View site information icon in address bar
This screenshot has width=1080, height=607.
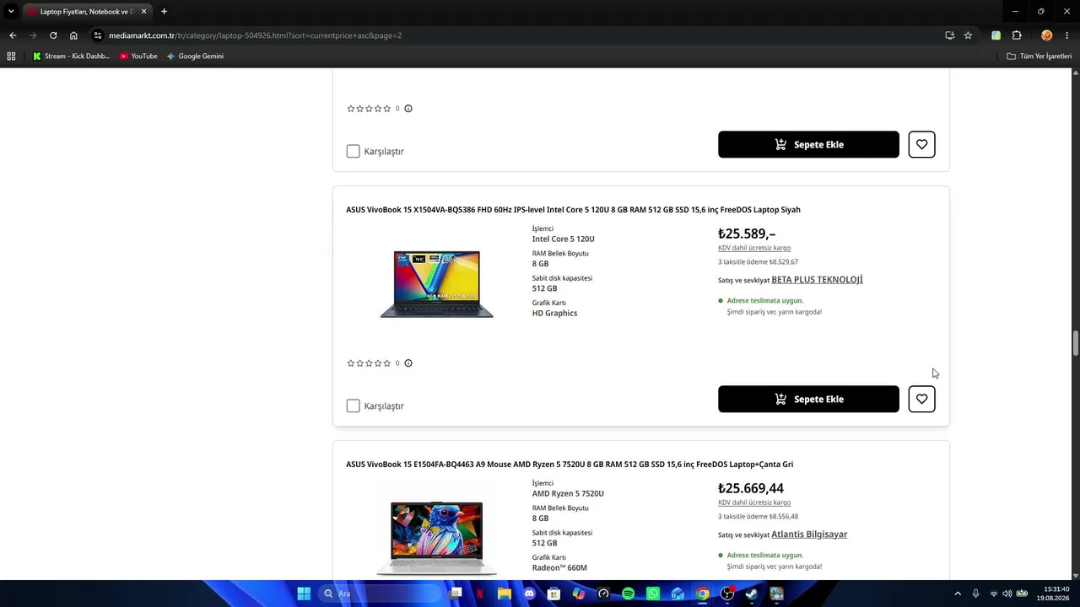tap(98, 35)
